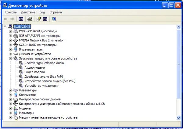Image resolution: width=183 pixels, height=129 pixels.
Task: Close the Диспетчер устройств window
Action: 178,5
